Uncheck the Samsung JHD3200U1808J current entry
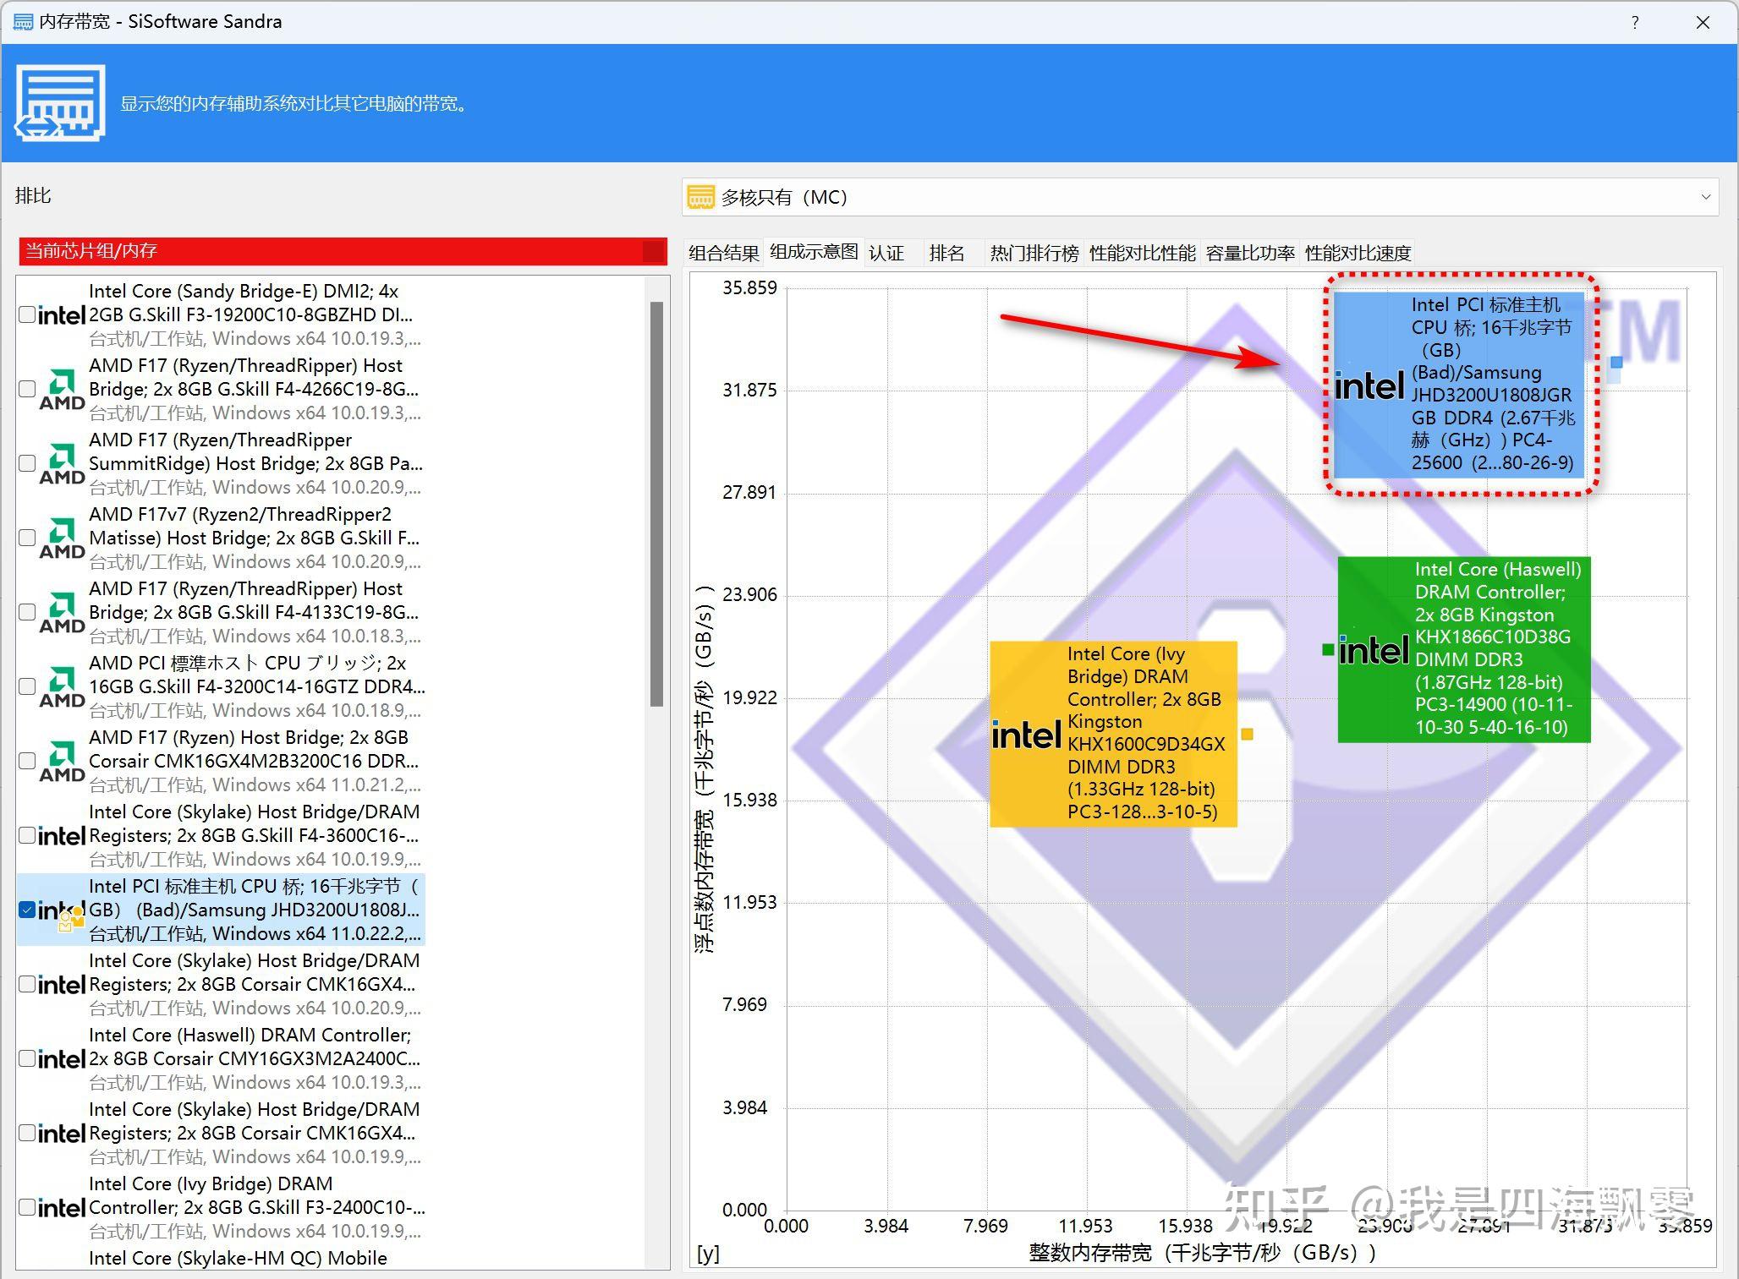Image resolution: width=1739 pixels, height=1279 pixels. (27, 910)
